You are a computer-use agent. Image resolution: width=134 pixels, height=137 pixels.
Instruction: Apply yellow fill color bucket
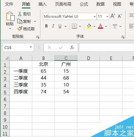[89, 26]
